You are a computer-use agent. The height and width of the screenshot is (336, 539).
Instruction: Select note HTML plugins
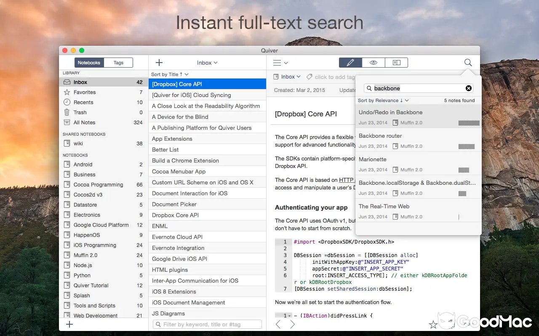pos(208,270)
